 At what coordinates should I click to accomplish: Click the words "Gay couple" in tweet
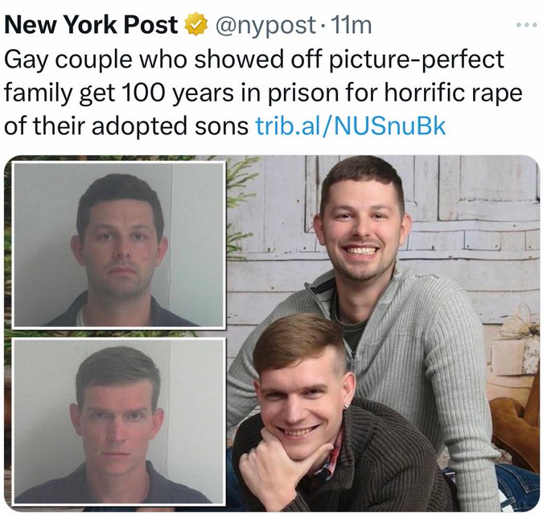coord(68,60)
